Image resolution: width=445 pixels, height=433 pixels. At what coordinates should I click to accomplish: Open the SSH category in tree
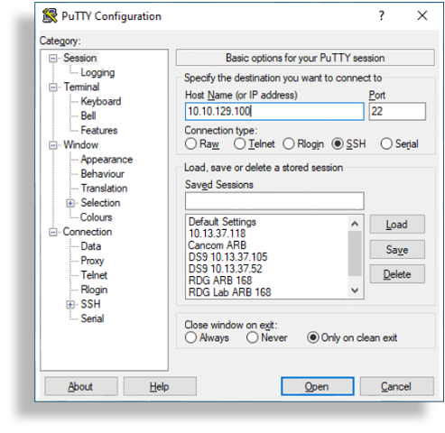[x=90, y=304]
